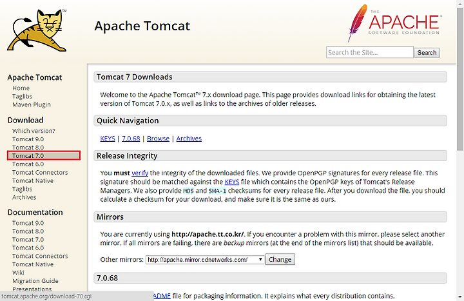
Task: Jump to 7.0.68 in Quick Navigation
Action: pyautogui.click(x=131, y=139)
